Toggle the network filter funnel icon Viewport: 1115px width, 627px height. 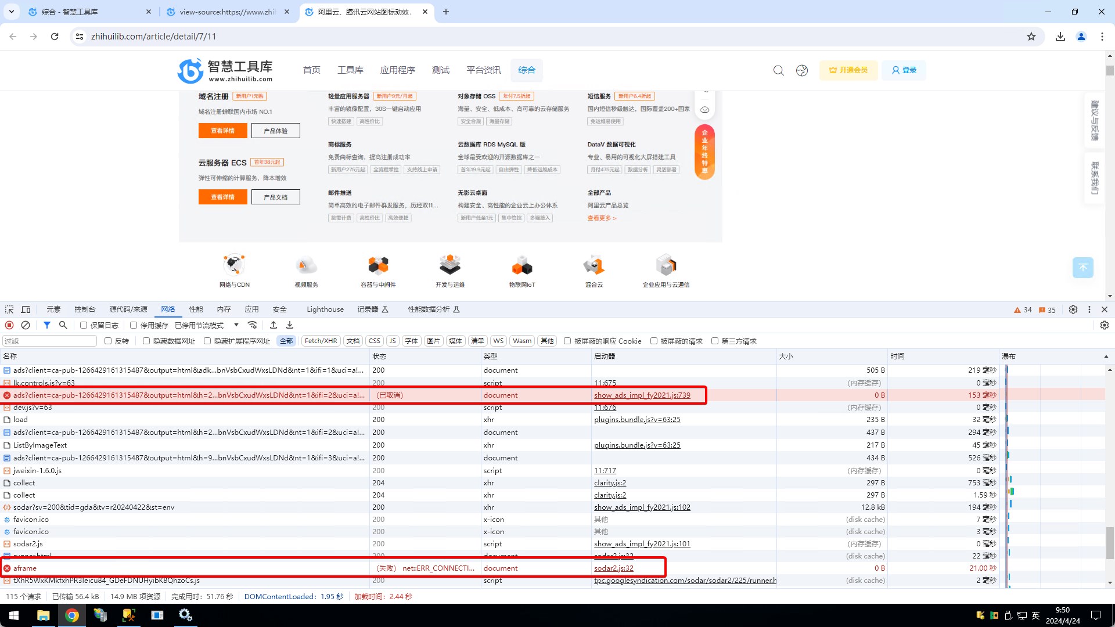pyautogui.click(x=47, y=325)
